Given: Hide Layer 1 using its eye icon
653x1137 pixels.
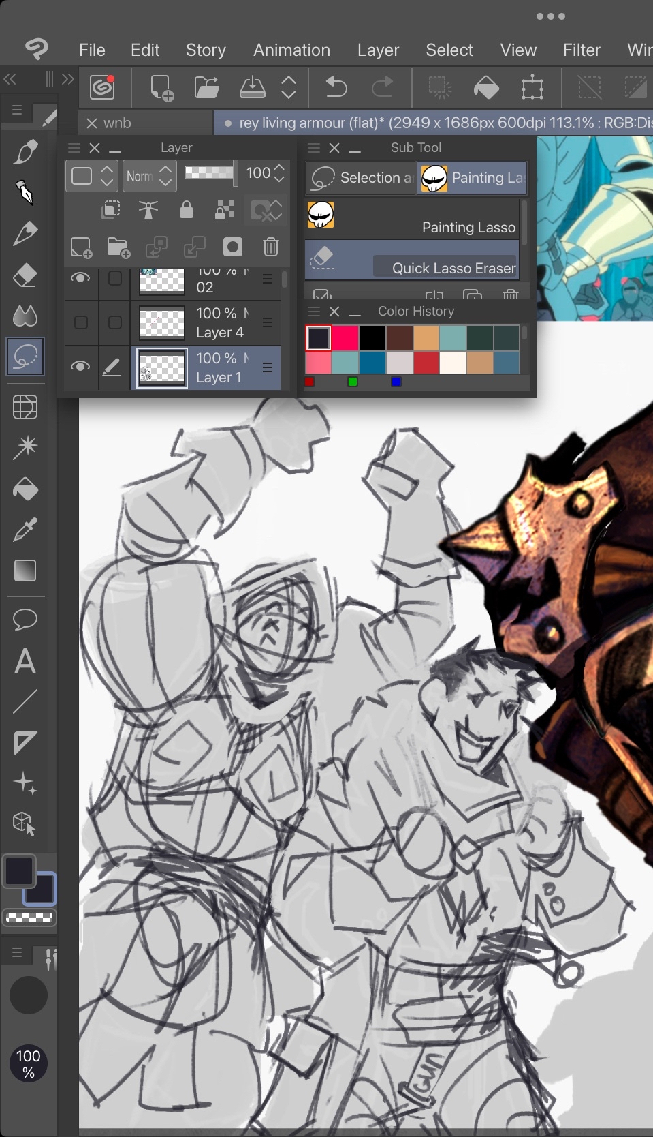Looking at the screenshot, I should 80,367.
